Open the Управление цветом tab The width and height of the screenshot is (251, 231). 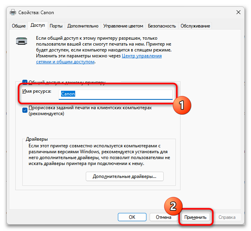click(x=123, y=26)
